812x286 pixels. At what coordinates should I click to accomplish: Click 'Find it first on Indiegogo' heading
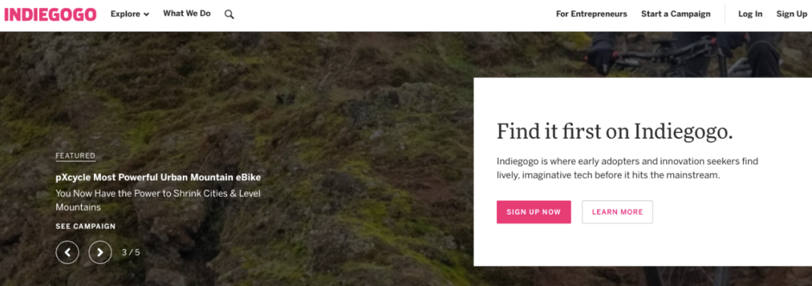click(615, 131)
